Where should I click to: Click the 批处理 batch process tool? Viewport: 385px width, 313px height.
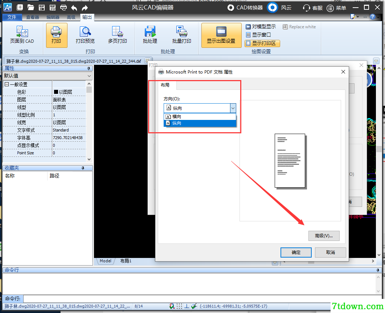[x=150, y=35]
